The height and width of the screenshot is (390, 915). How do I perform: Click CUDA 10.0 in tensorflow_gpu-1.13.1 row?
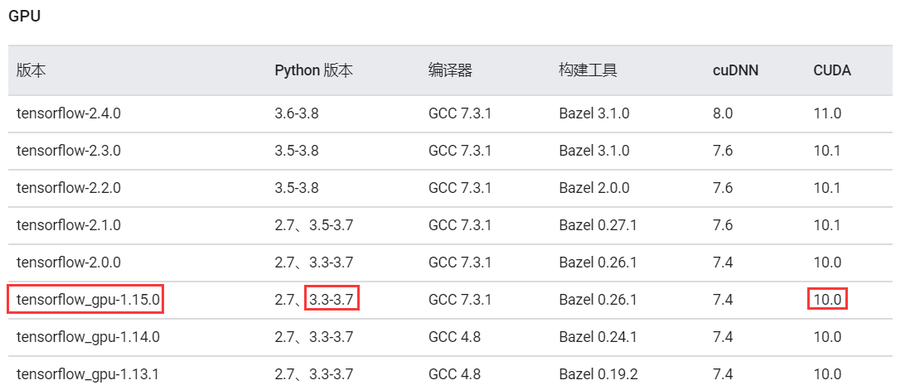827,373
